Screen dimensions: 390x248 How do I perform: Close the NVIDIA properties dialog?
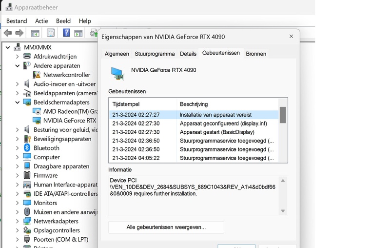291,36
